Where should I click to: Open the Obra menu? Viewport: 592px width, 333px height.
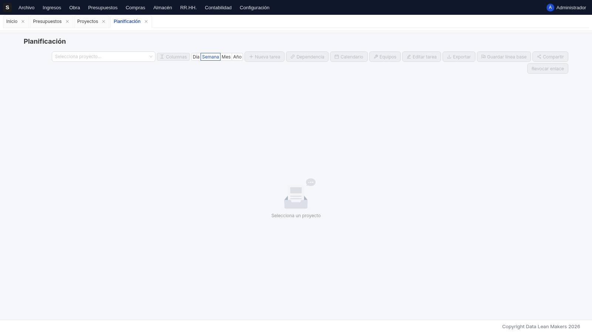tap(74, 7)
